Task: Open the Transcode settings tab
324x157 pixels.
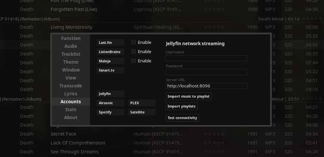Action: (x=71, y=86)
